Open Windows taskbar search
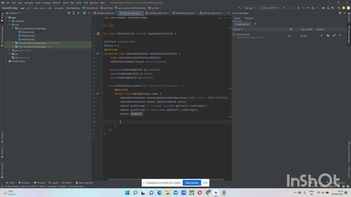Image resolution: width=351 pixels, height=197 pixels. coord(135,193)
